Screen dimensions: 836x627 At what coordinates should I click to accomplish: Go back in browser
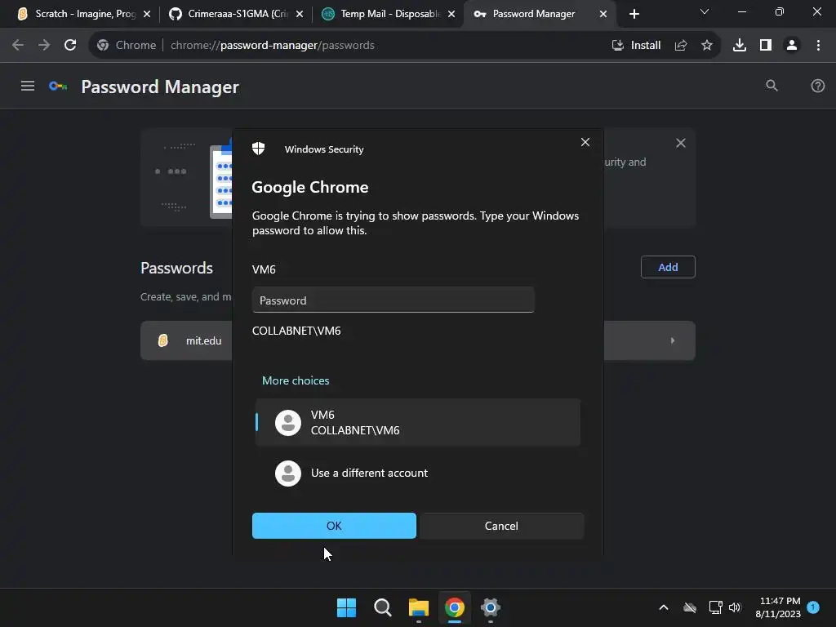point(18,46)
